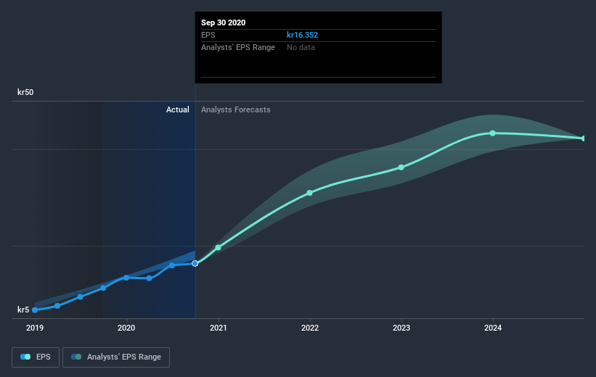Click the 2021 forecast EPS data point
Viewport: 596px width, 377px height.
click(x=219, y=247)
